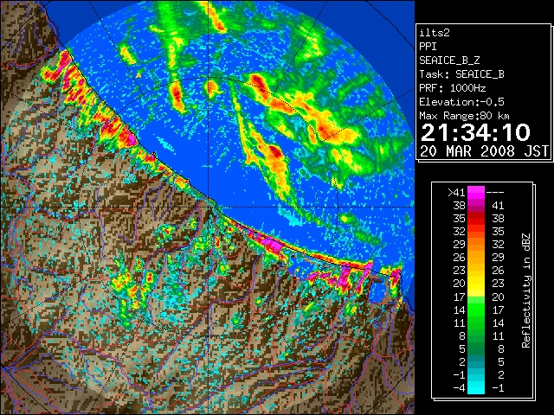Viewport: 554px width, 415px height.
Task: Click the 'Max Range:80 km' text
Action: (464, 116)
